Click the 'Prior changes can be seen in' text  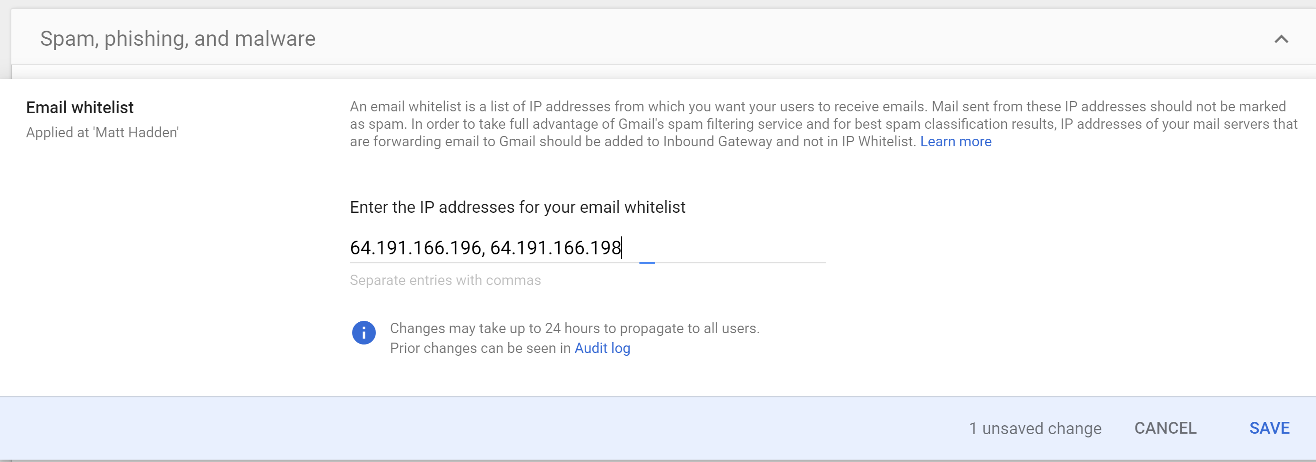tap(480, 348)
